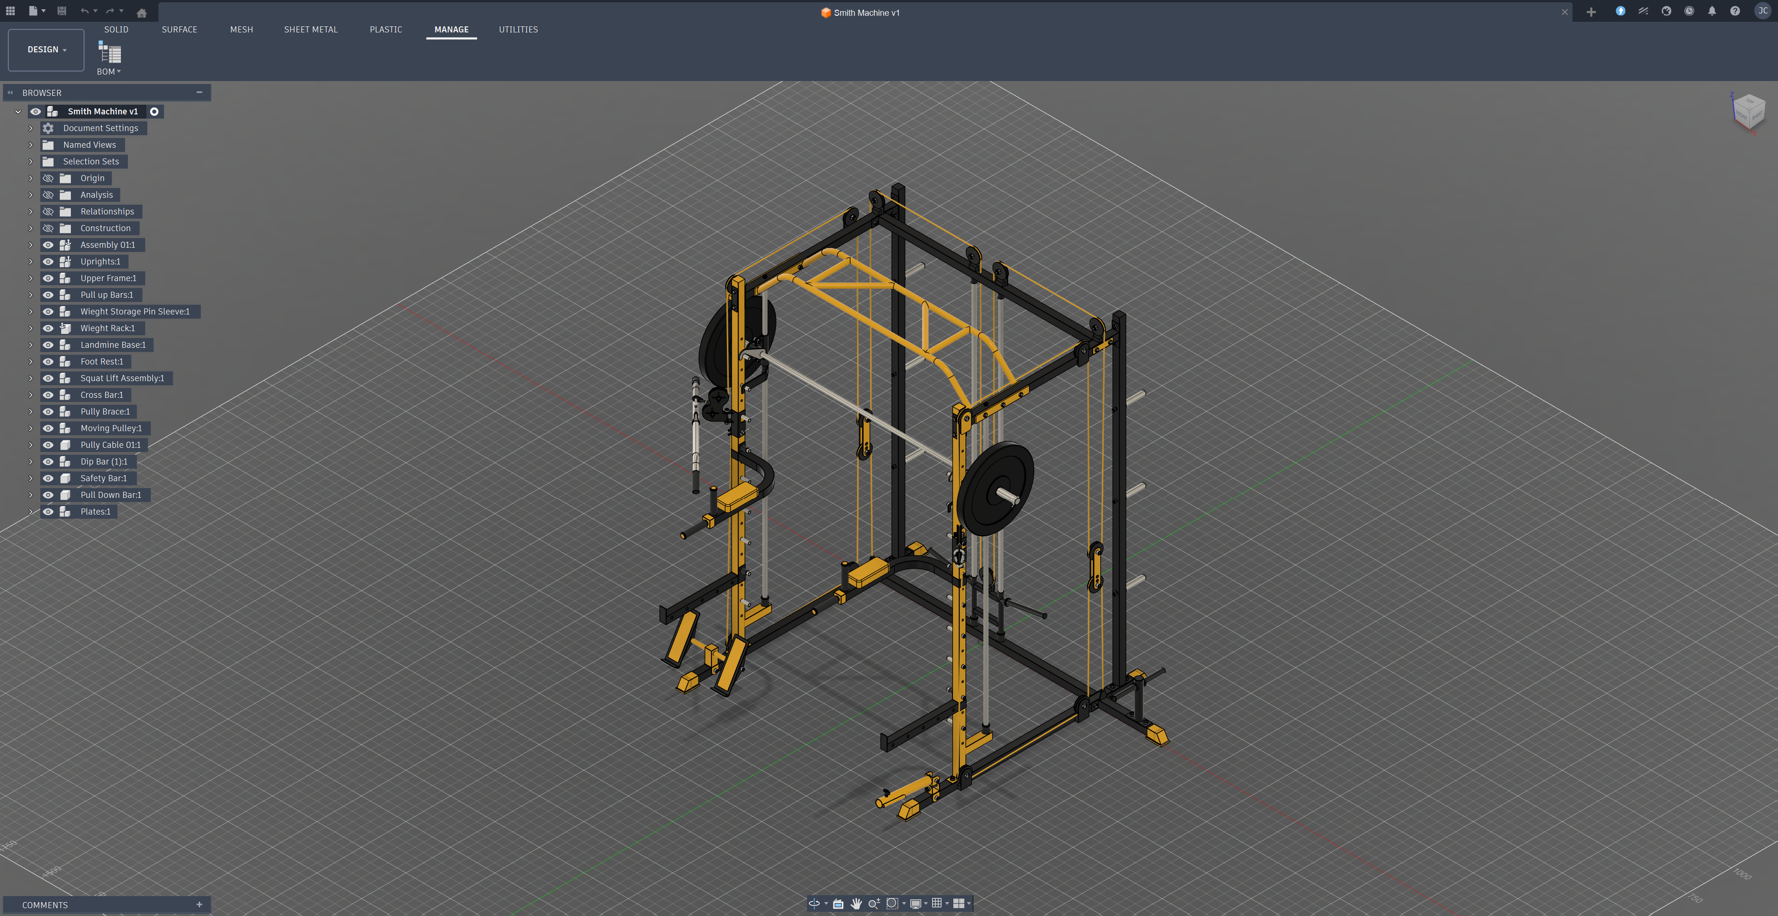Switch to the PLASTIC tab
Screen dimensions: 1778x916
[386, 30]
